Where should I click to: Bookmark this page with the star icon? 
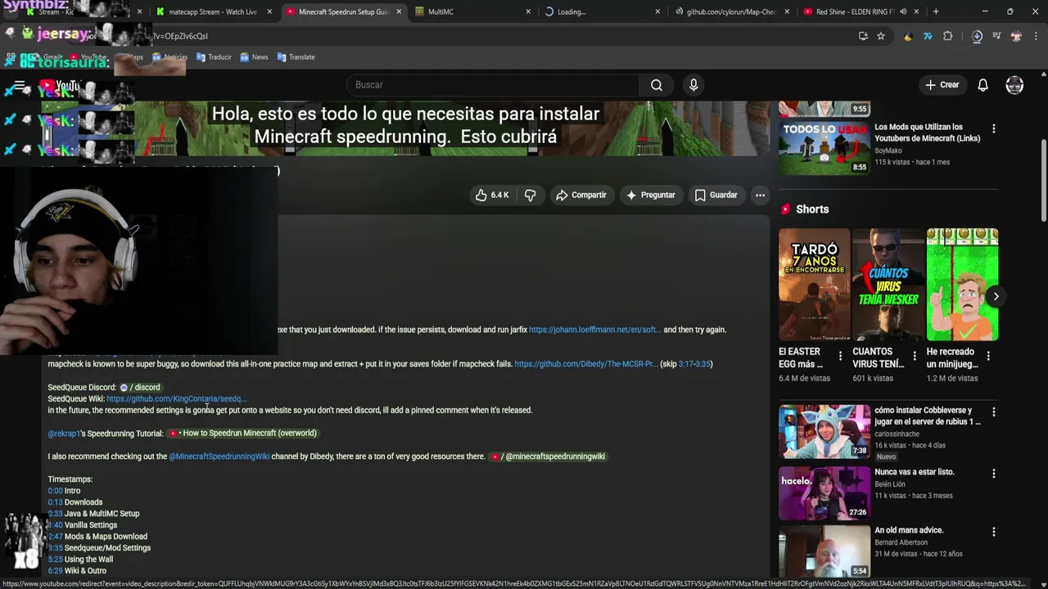coord(881,36)
